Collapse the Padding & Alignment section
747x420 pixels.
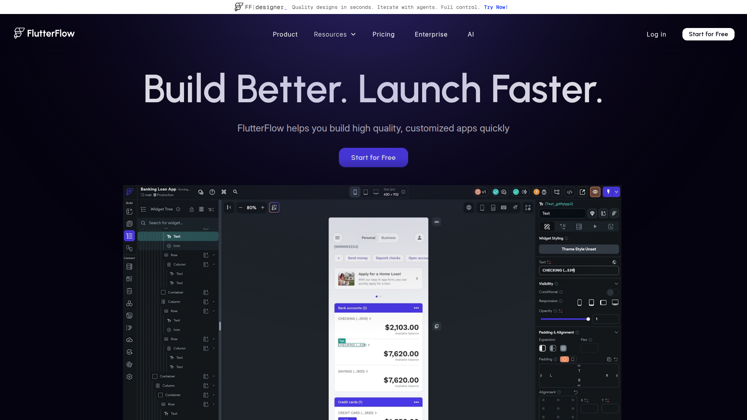[x=616, y=332]
